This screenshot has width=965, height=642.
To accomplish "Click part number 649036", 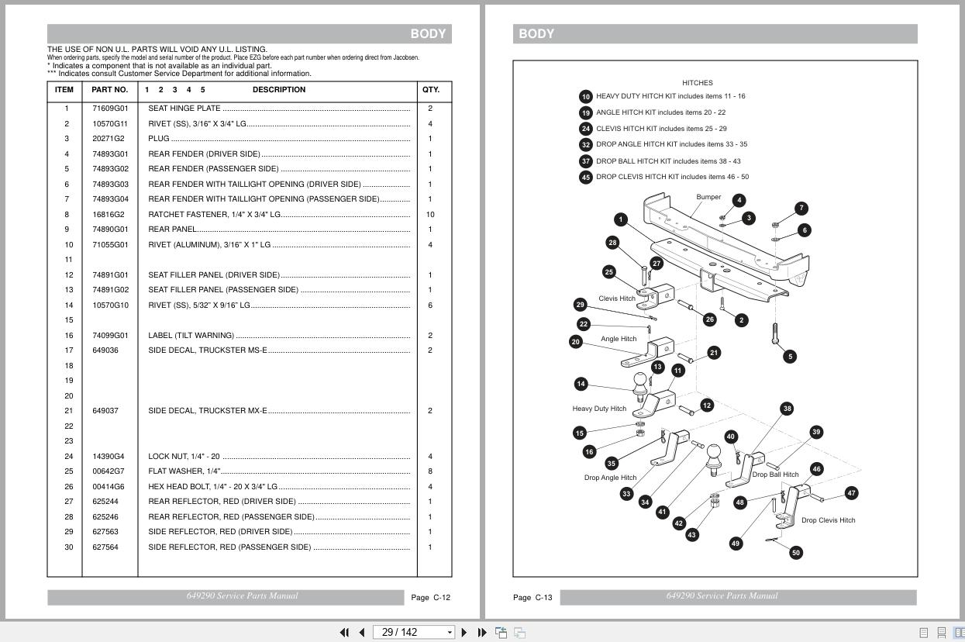I will [x=105, y=350].
